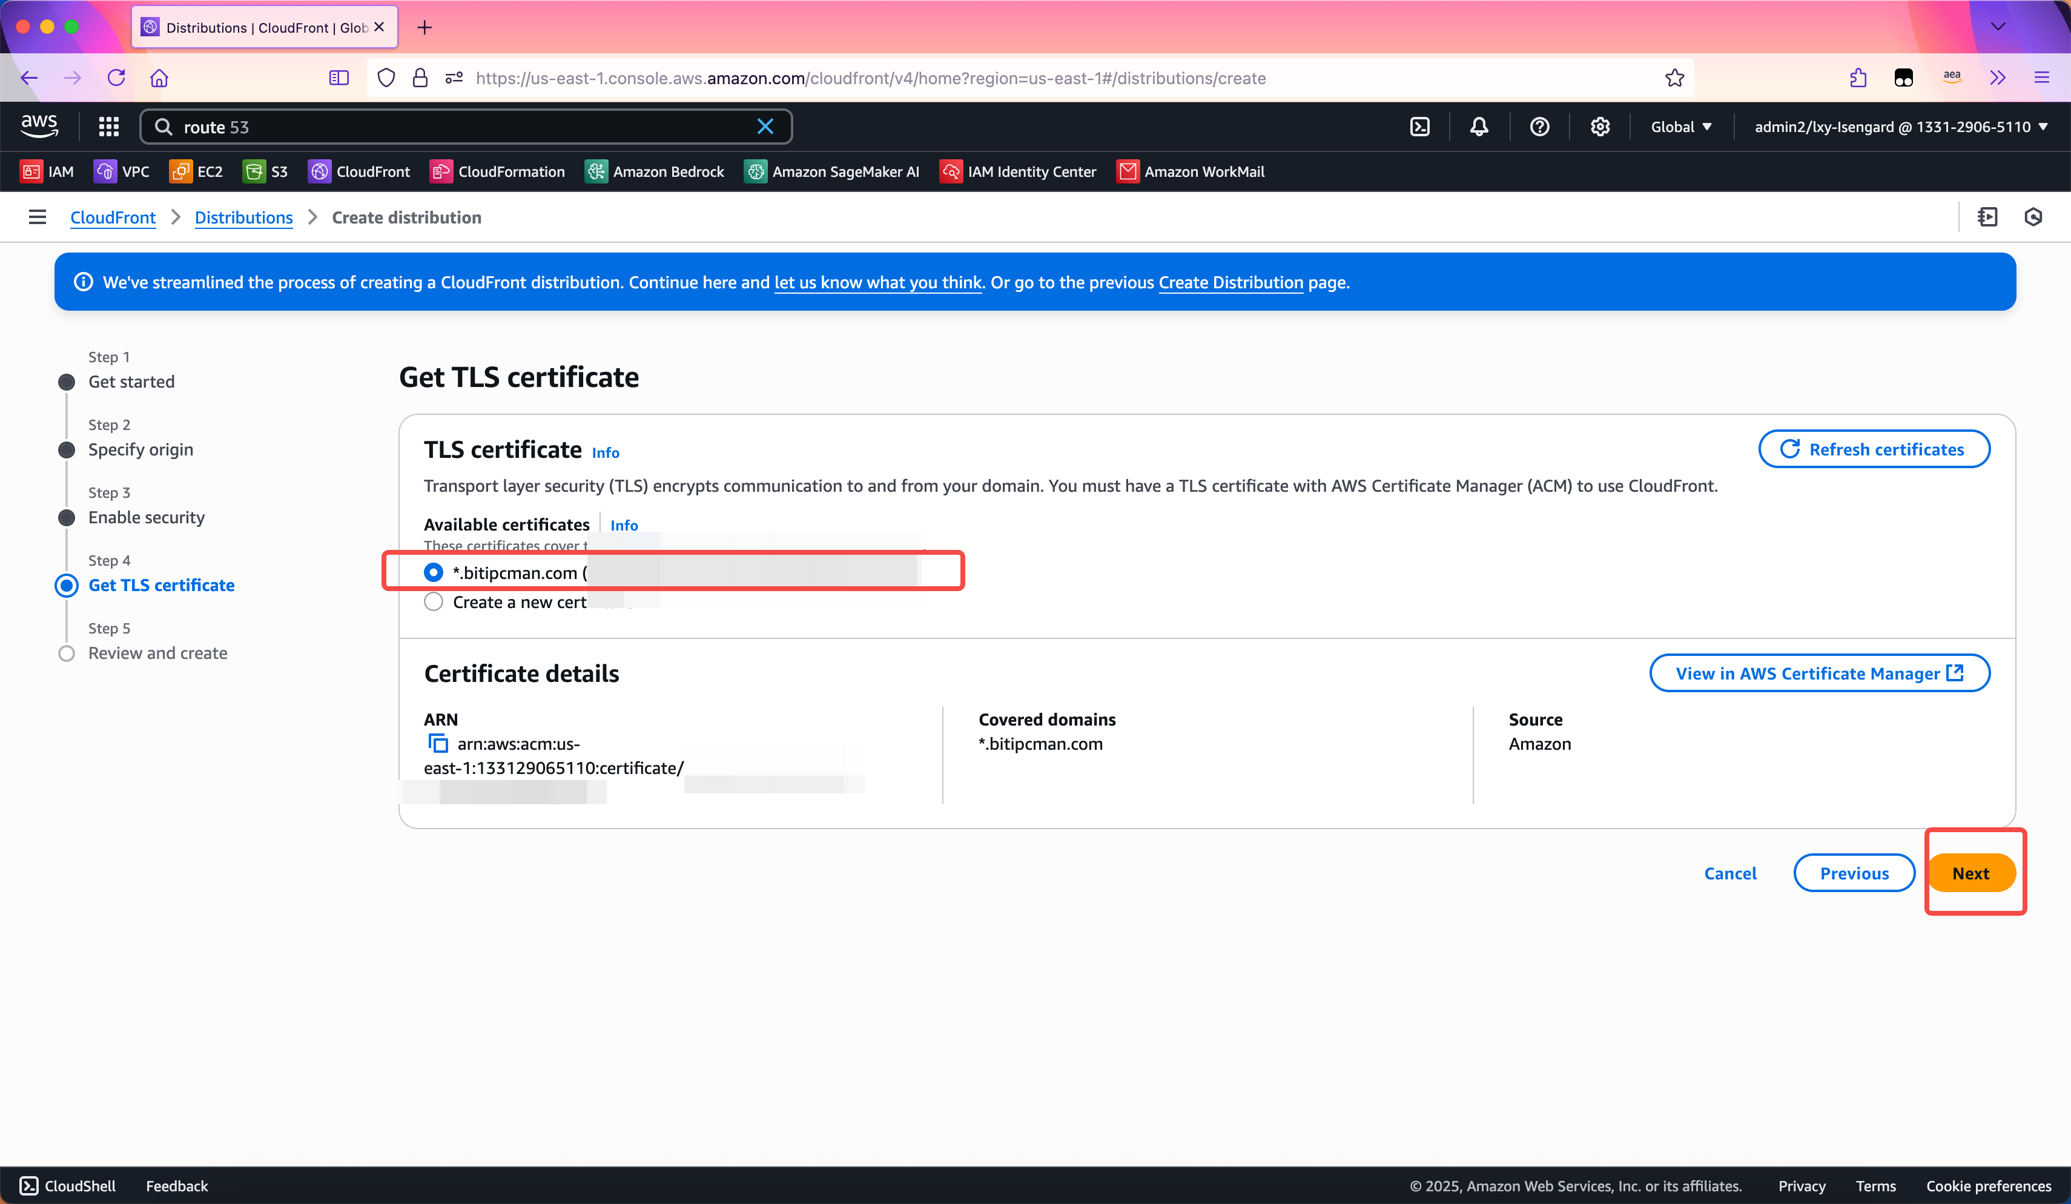Open TLS certificate Info link
Screen dimensions: 2071x1204
tap(606, 453)
